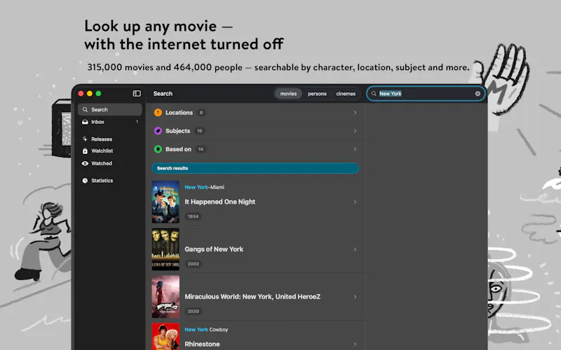Click the orange Locations pin icon
Image resolution: width=561 pixels, height=350 pixels.
(x=158, y=113)
